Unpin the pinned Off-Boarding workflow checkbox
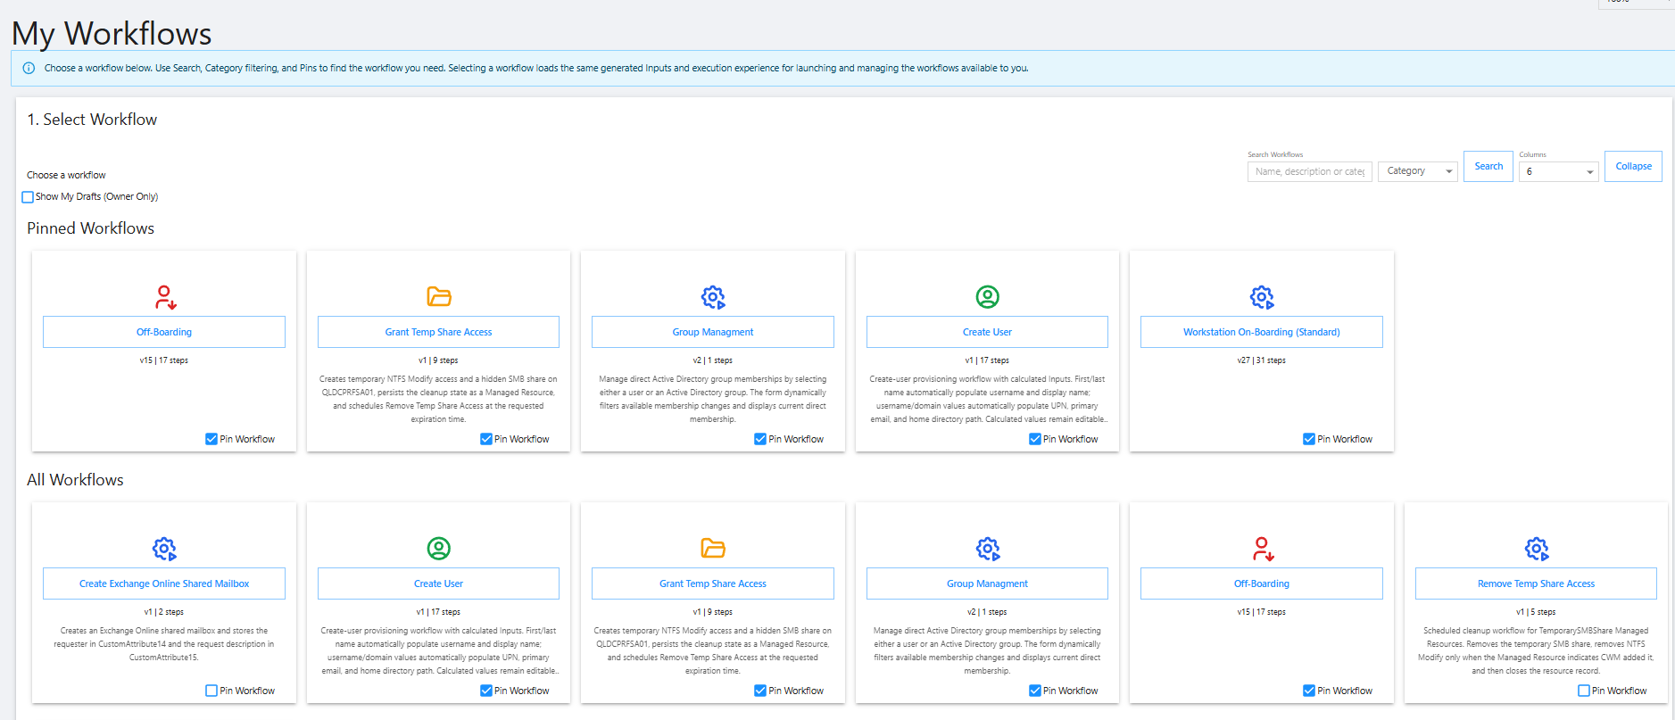 [x=211, y=439]
